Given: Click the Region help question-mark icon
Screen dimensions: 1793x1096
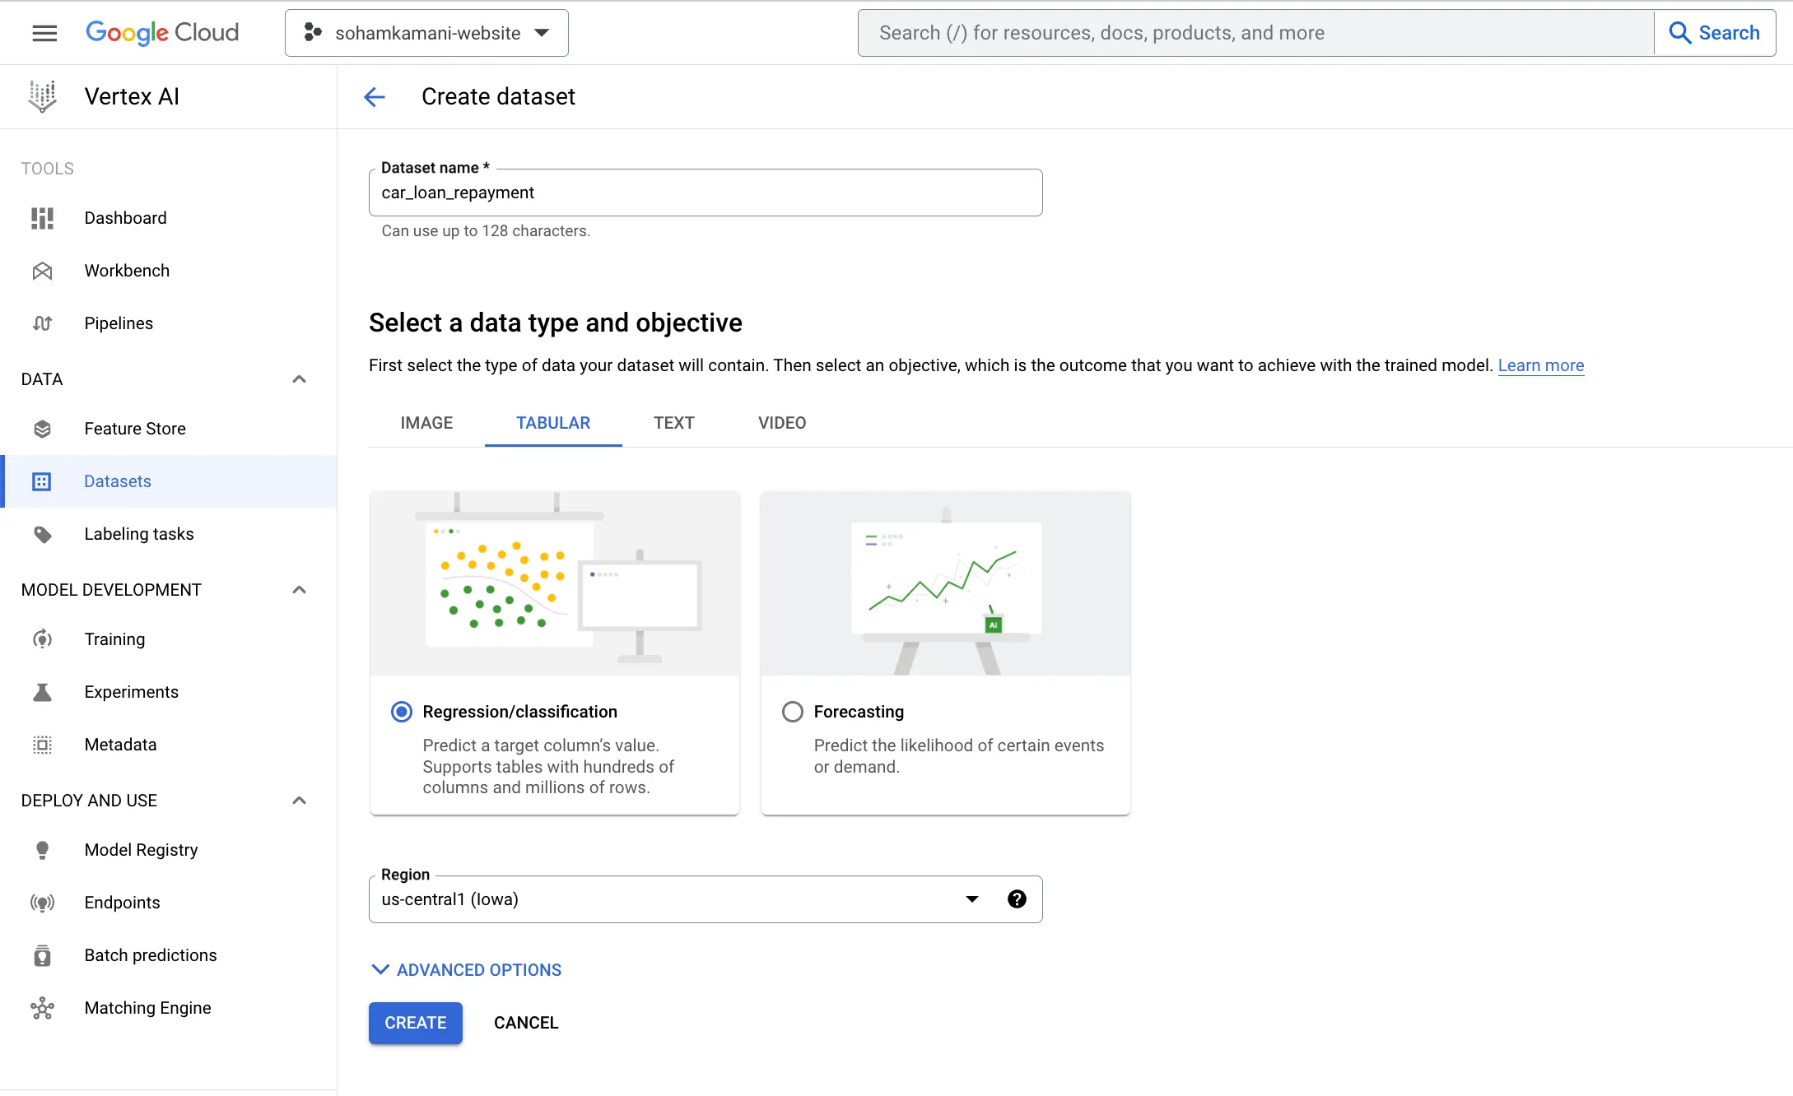Looking at the screenshot, I should 1017,899.
